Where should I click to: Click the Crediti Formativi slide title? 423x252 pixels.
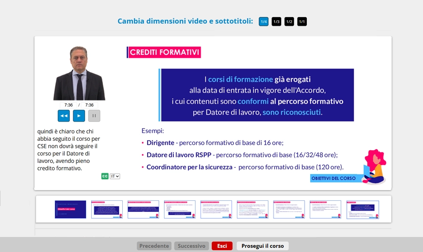164,52
